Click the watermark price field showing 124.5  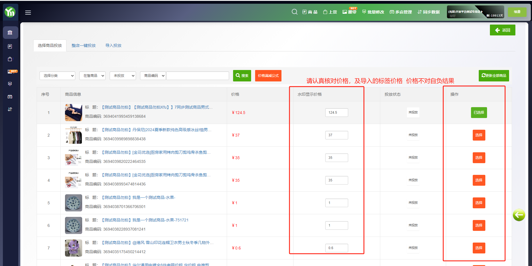[x=336, y=113]
